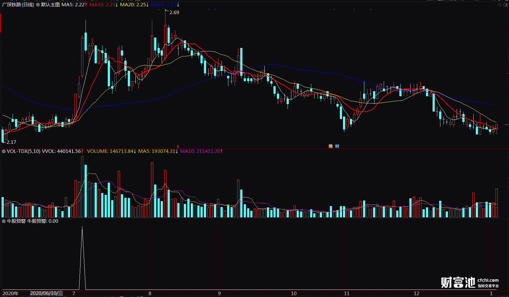Click the 2.69 high price label

174,13
